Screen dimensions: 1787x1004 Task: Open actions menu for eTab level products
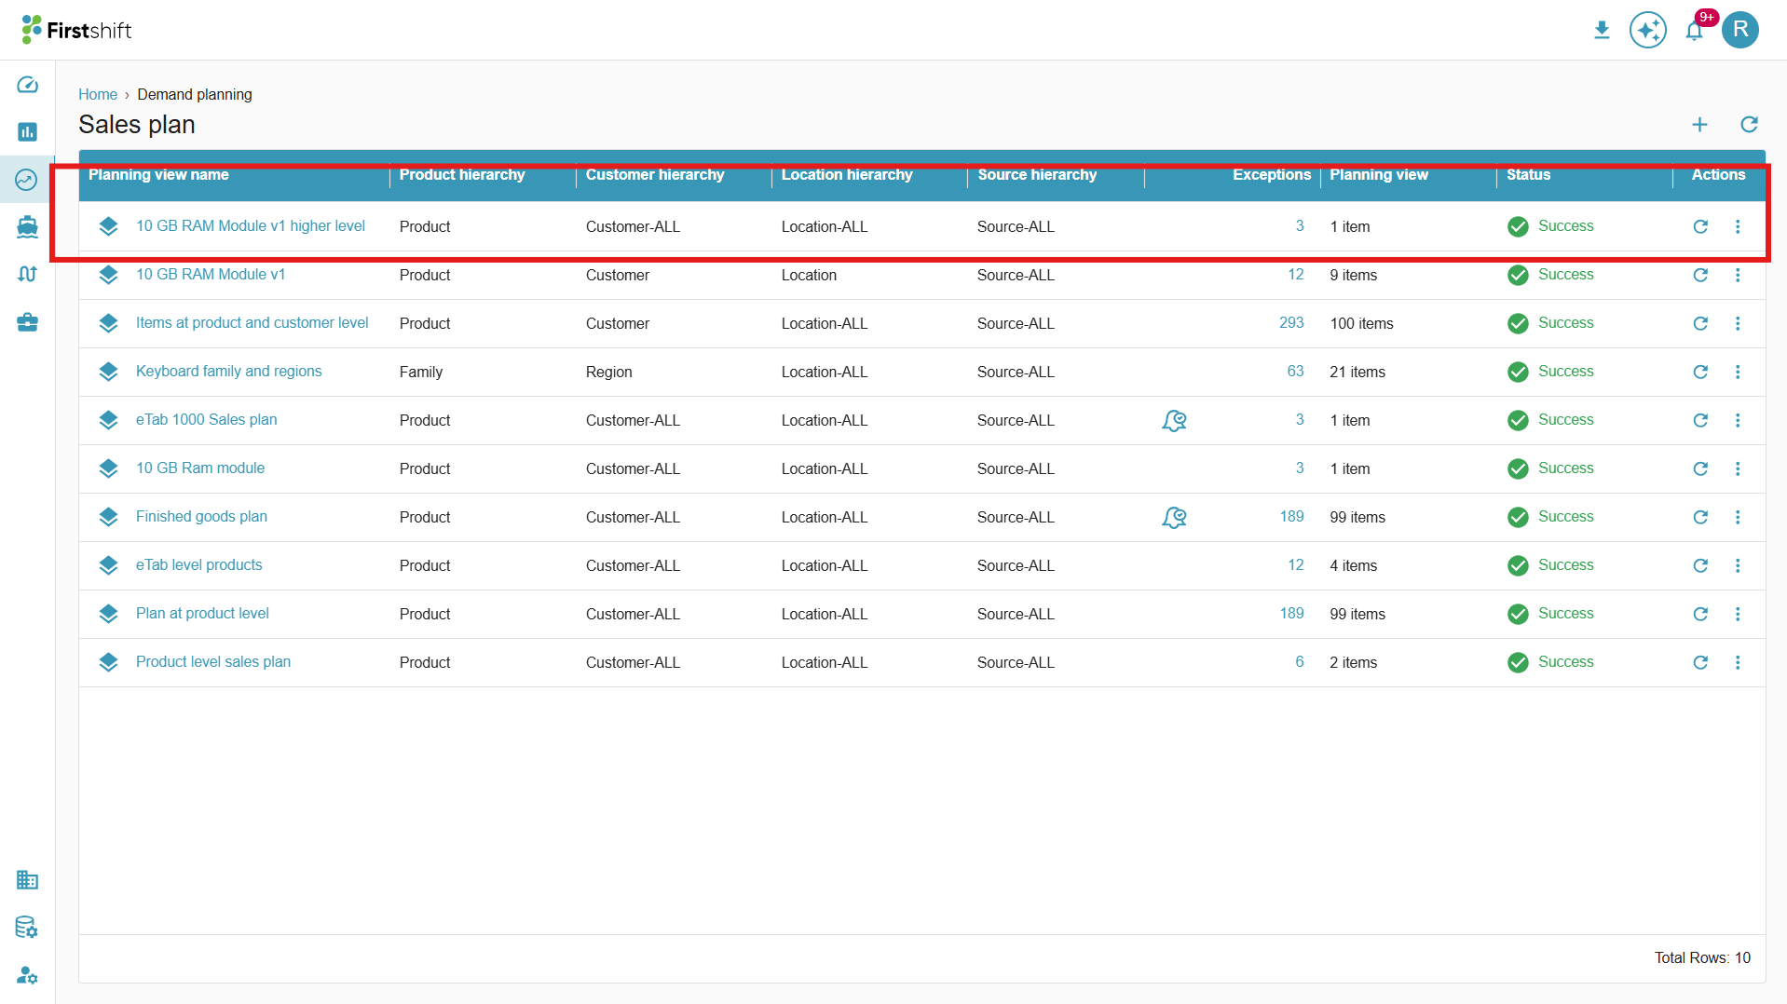pos(1738,565)
